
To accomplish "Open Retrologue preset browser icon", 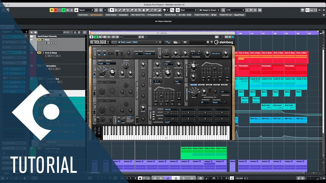I will 160,42.
